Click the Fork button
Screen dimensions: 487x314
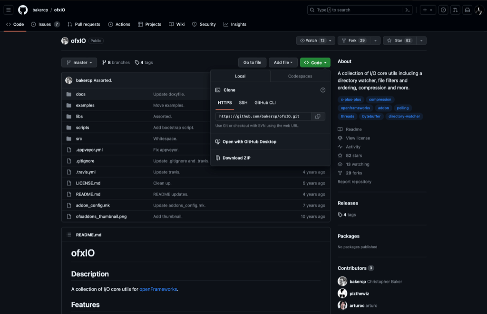(x=354, y=40)
